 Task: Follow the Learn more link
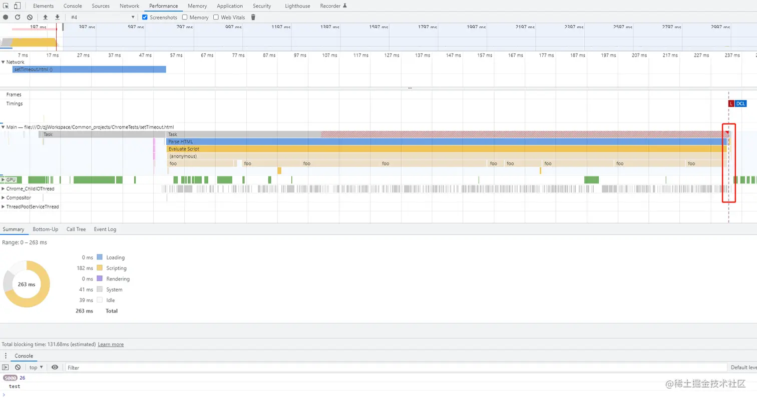[x=111, y=344]
